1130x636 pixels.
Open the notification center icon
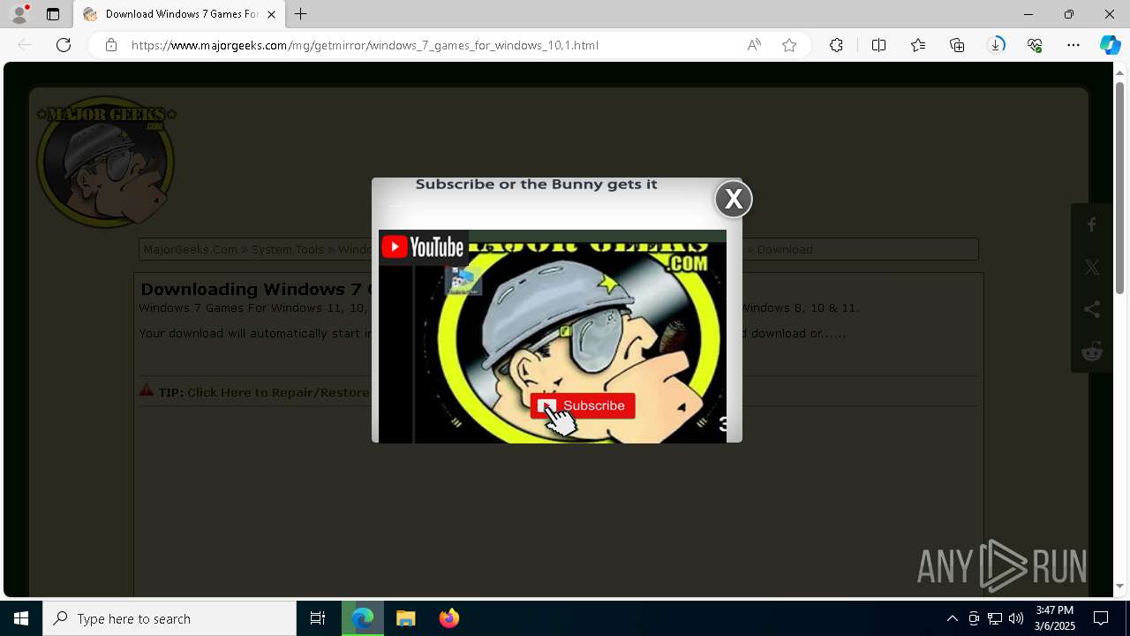tap(1101, 618)
